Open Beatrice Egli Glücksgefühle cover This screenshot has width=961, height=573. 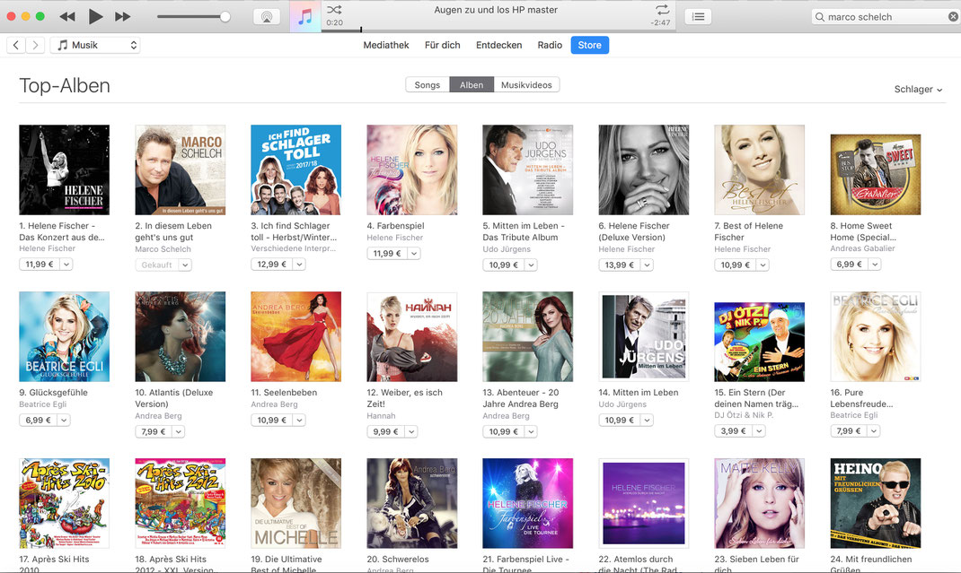pyautogui.click(x=65, y=336)
